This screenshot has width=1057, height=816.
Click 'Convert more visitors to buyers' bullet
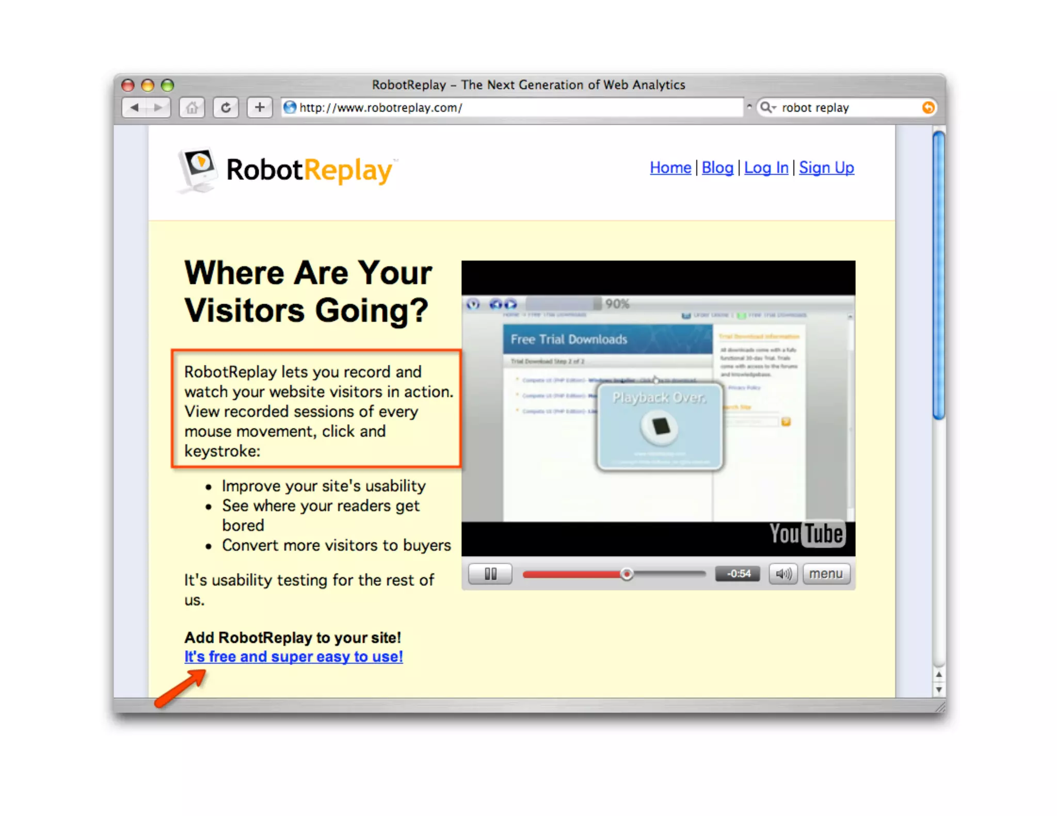[x=337, y=545]
